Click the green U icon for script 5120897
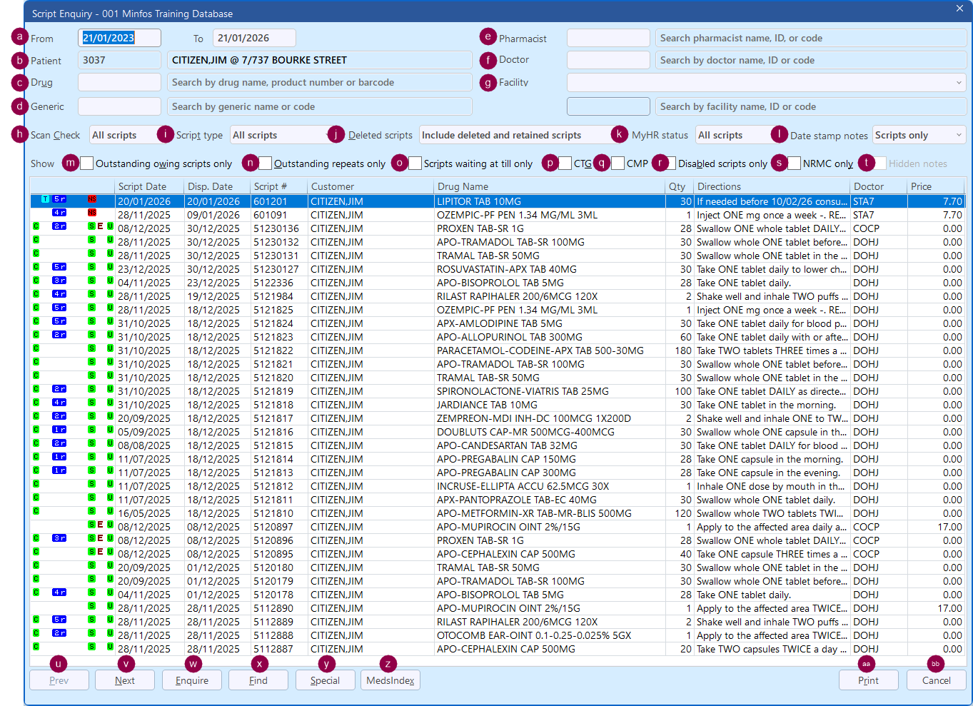 coord(110,525)
